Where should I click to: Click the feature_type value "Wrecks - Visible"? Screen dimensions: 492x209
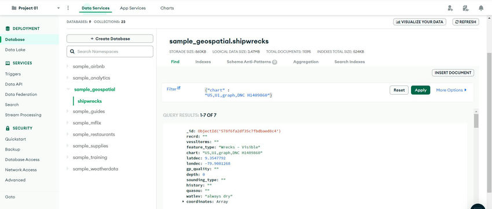click(x=240, y=147)
